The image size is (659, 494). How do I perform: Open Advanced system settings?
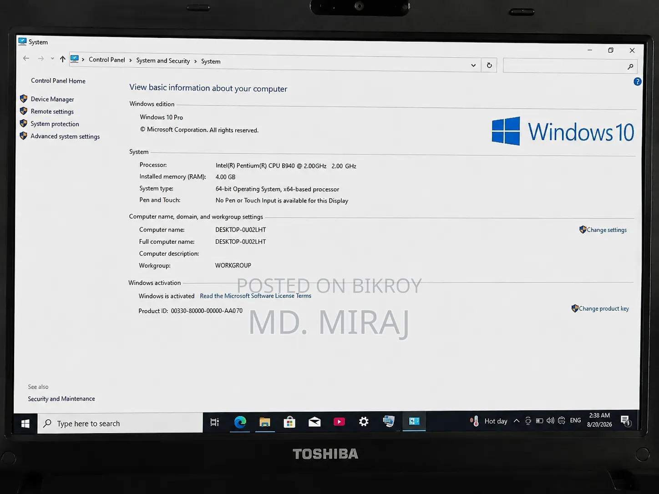tap(65, 136)
